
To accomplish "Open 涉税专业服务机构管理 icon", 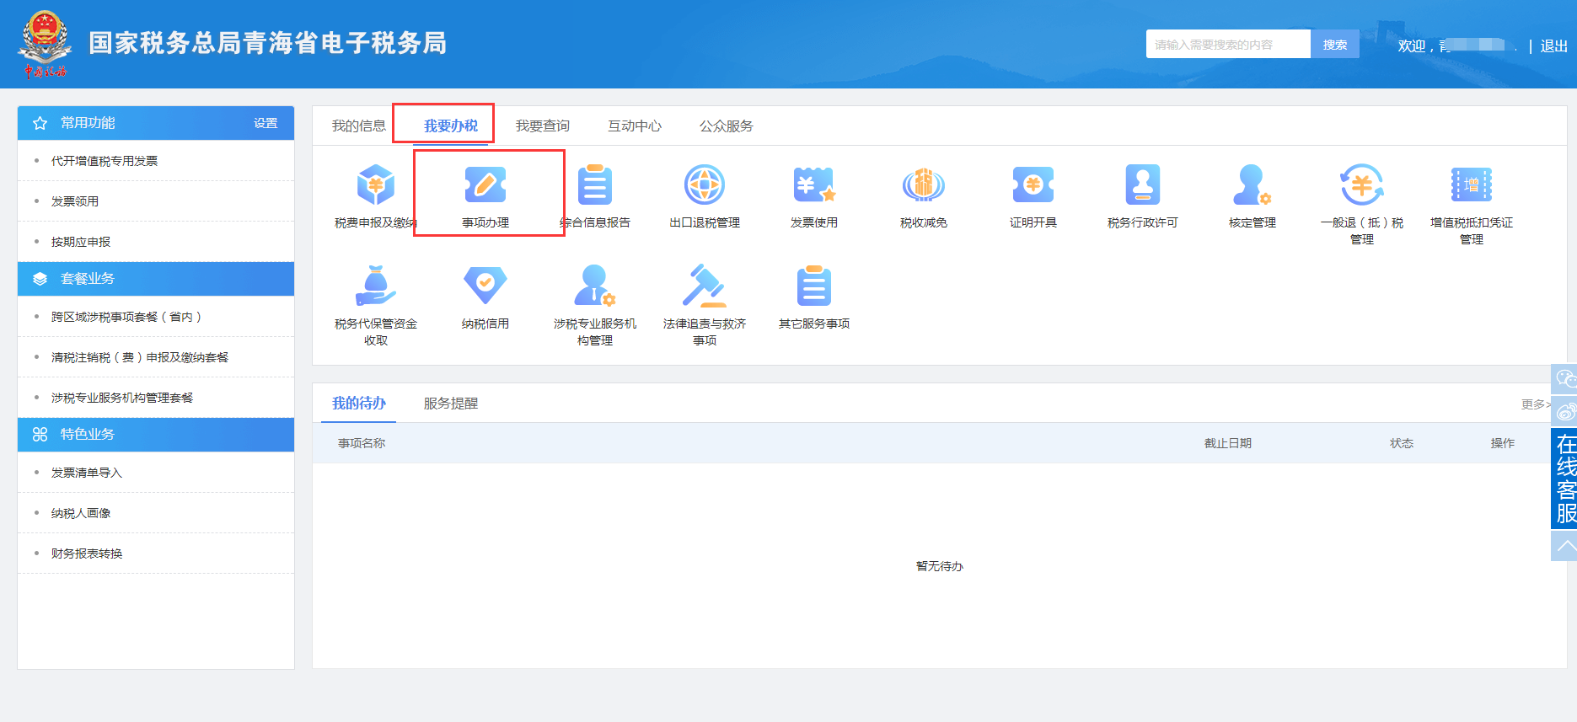I will pyautogui.click(x=595, y=286).
